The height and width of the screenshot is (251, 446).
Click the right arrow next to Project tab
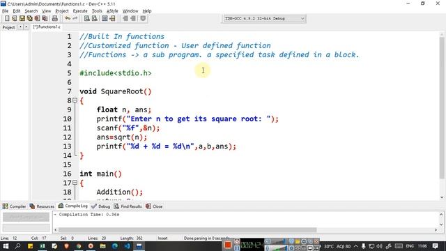[26, 26]
